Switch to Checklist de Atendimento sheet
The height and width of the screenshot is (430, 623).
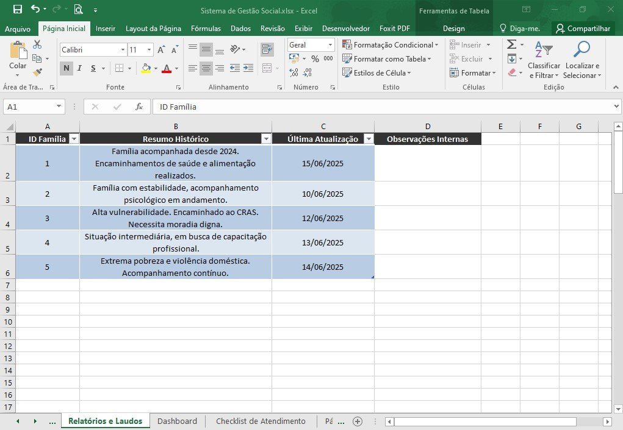tap(261, 421)
